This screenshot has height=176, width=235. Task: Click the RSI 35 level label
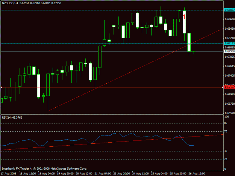(x=226, y=151)
